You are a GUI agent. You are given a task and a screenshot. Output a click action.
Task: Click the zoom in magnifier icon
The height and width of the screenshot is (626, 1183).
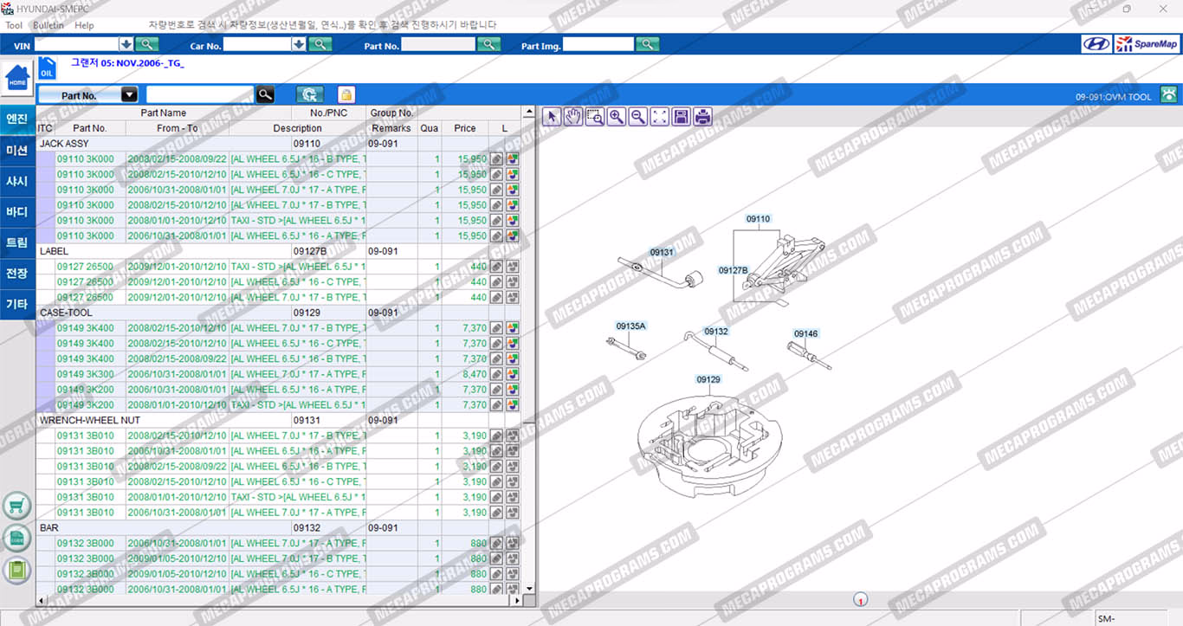(x=617, y=117)
